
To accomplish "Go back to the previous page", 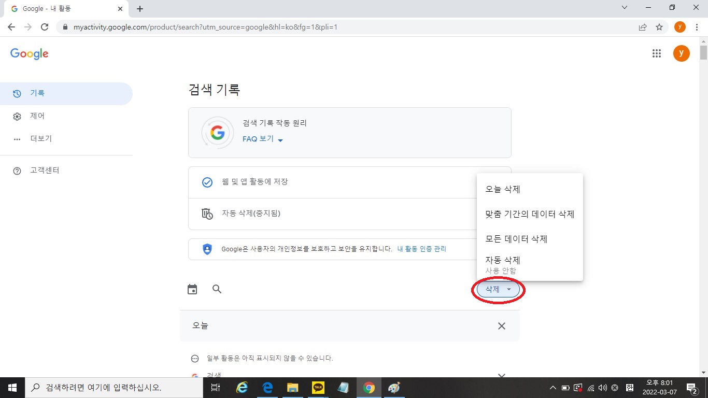I will pyautogui.click(x=11, y=27).
